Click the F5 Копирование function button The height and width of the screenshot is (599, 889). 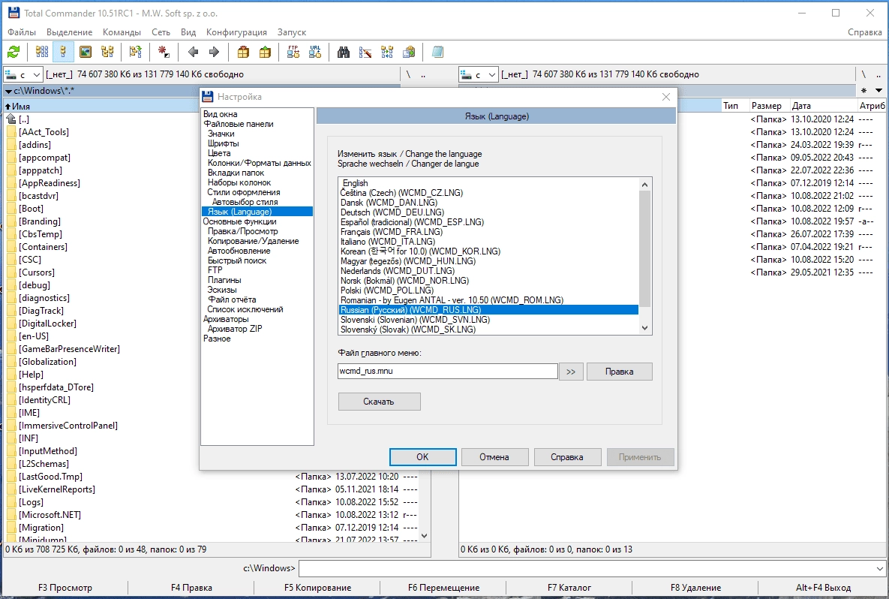317,588
